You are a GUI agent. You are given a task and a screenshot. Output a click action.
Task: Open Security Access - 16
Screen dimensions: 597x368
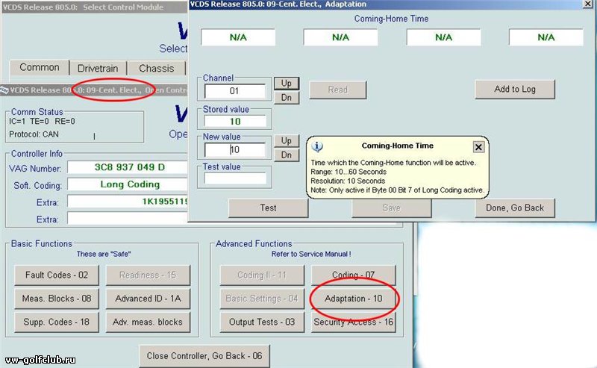coord(353,322)
